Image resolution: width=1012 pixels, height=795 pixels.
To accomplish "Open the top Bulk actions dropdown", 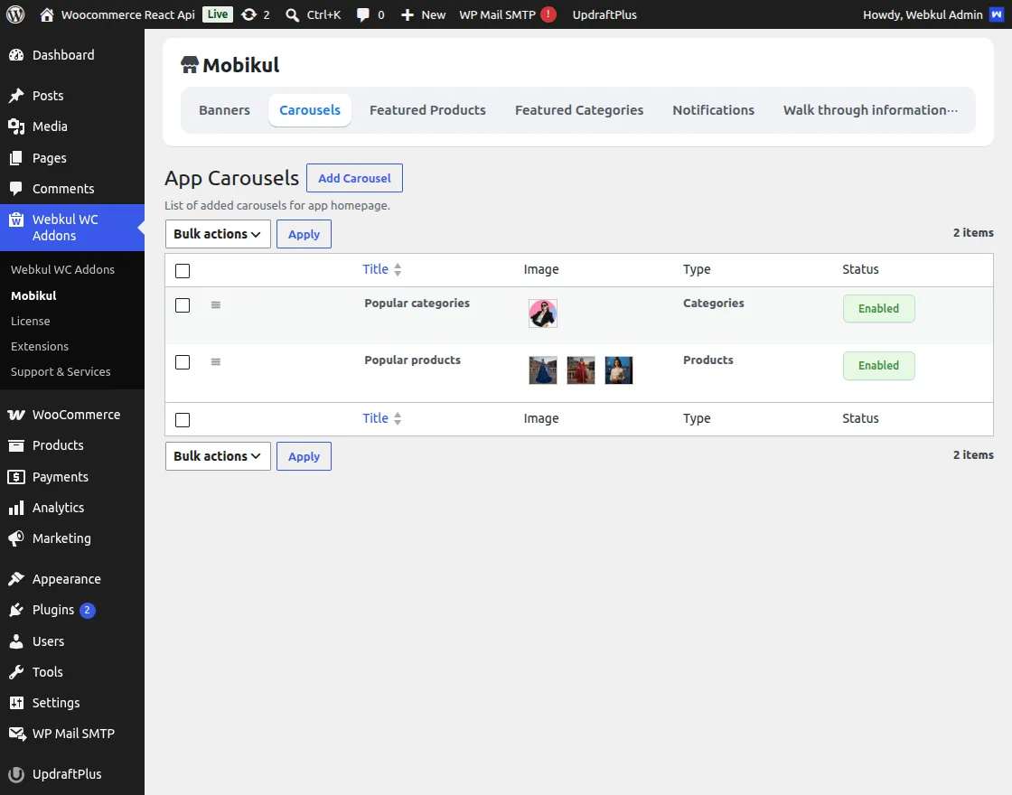I will 218,234.
